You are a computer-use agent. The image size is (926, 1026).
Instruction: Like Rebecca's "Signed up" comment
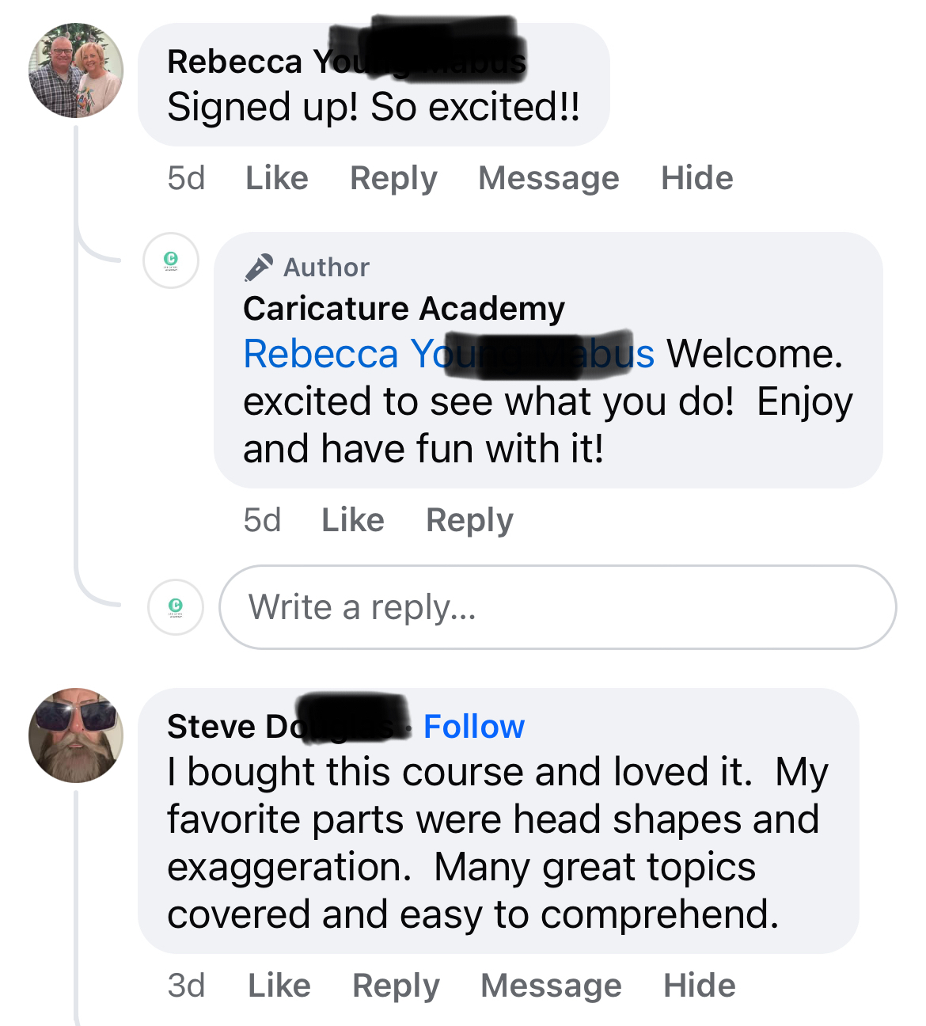277,178
